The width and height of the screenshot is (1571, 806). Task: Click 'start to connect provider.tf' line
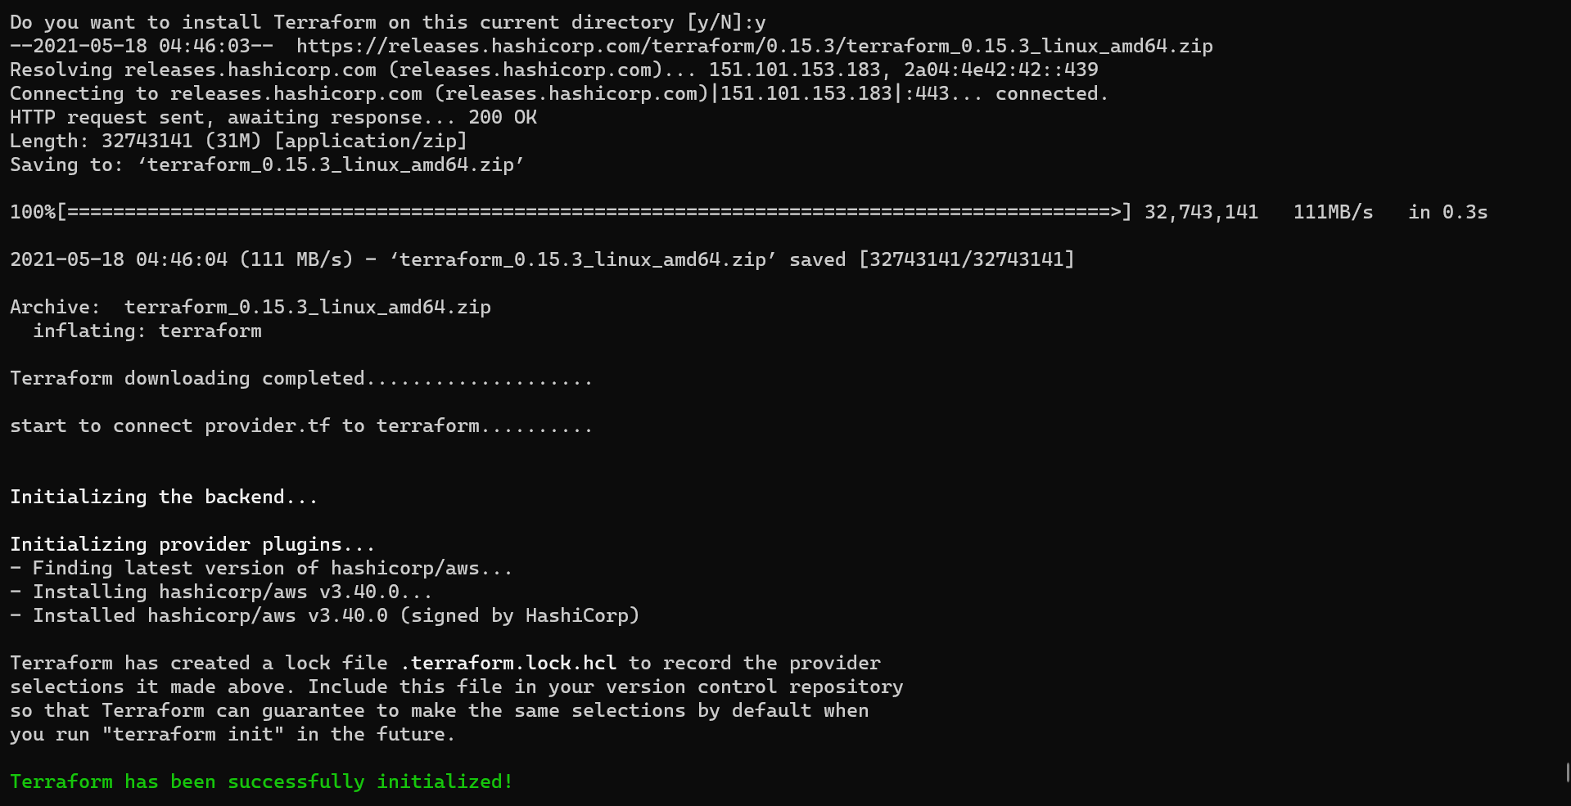point(301,426)
